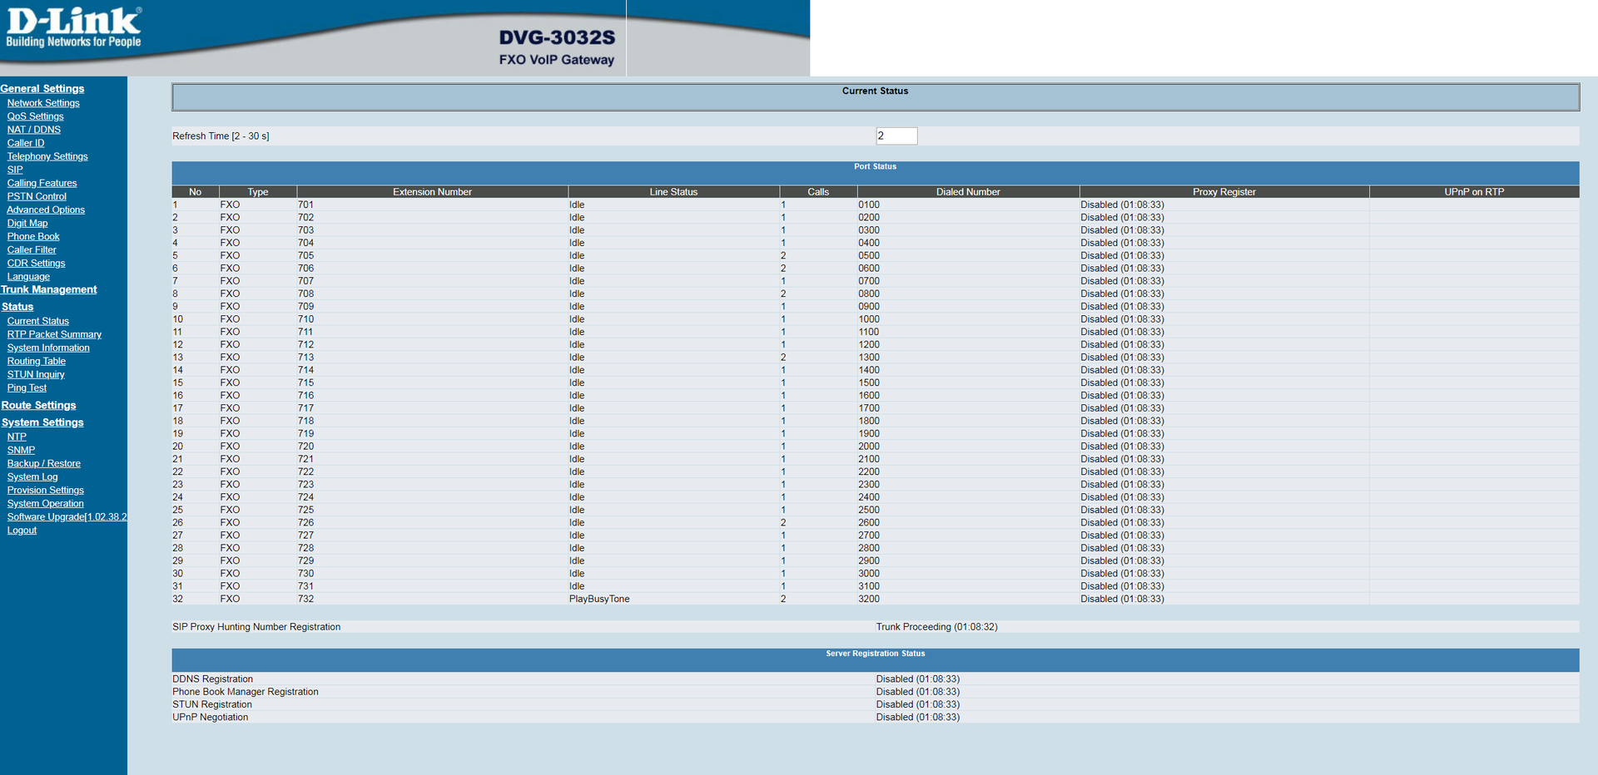Open the SIP settings link
This screenshot has height=775, width=1598.
coord(15,170)
